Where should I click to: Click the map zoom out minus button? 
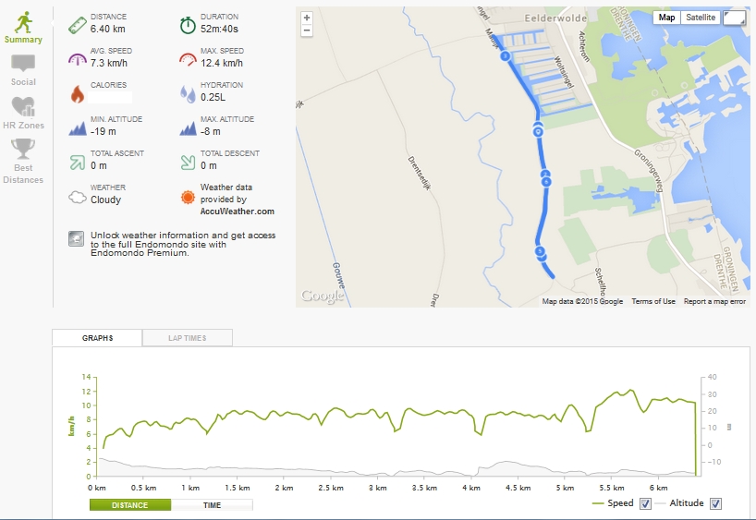(307, 30)
